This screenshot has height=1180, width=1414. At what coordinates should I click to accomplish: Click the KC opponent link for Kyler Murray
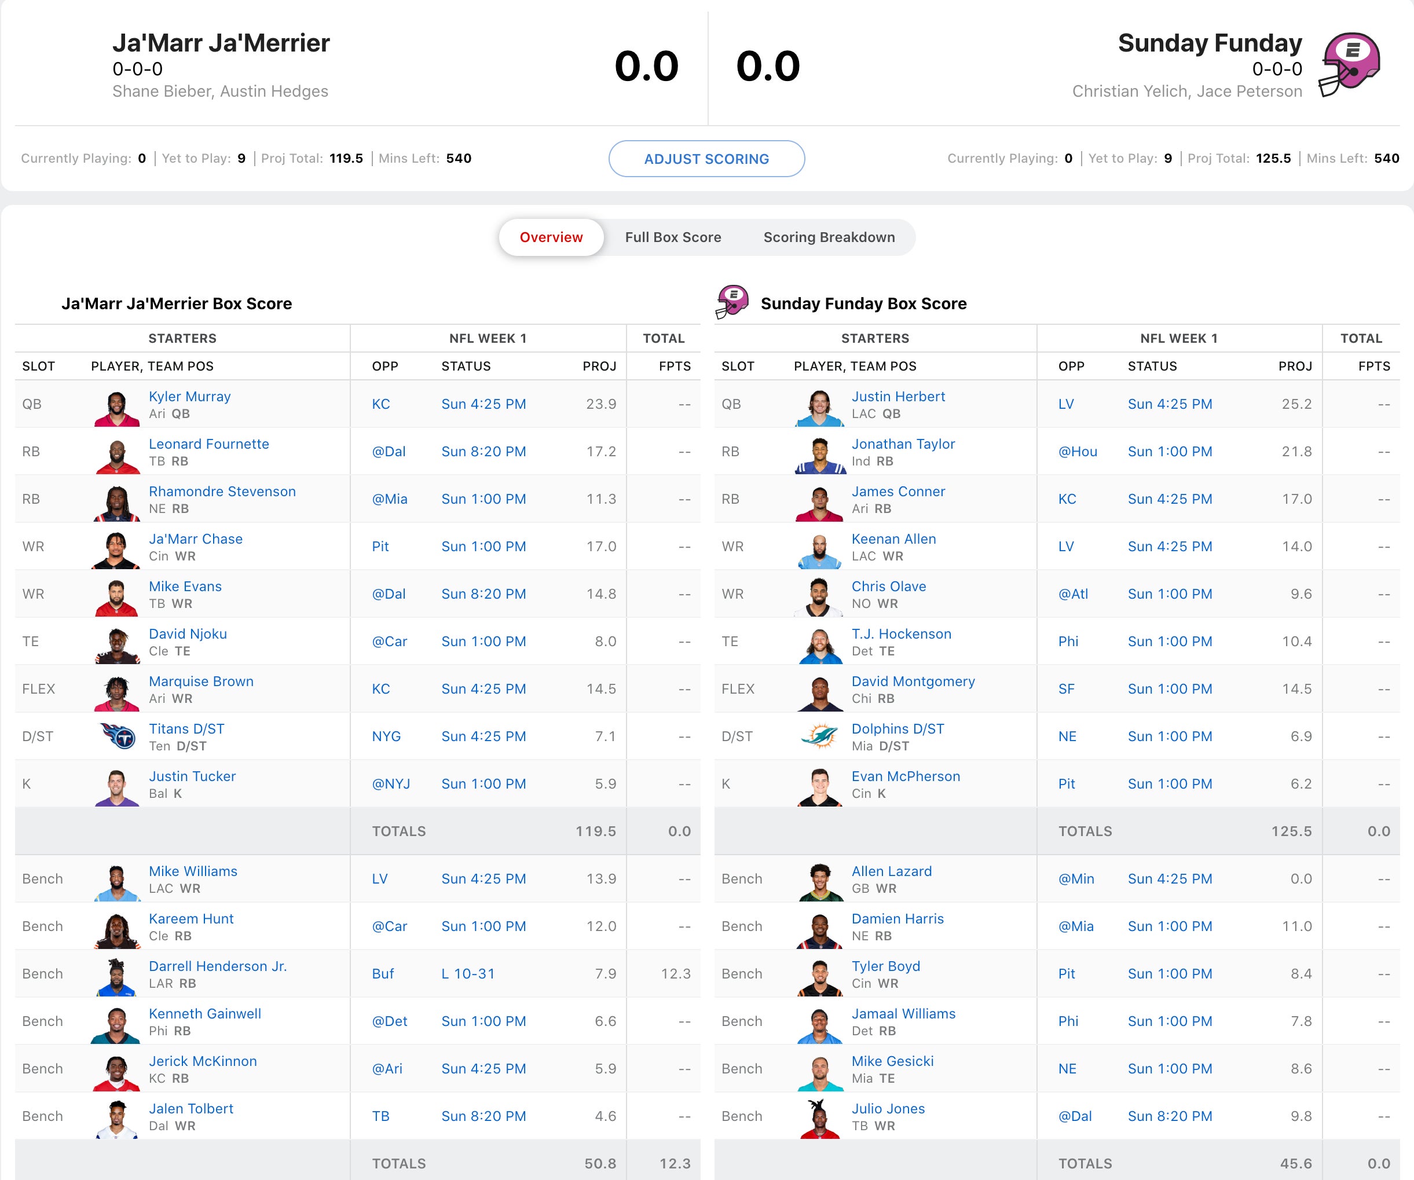[x=381, y=404]
